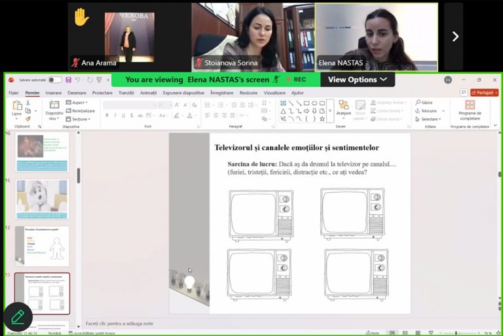Switch to the Inserare ribbon tab
Viewport: 503px width, 336px height.
53,93
